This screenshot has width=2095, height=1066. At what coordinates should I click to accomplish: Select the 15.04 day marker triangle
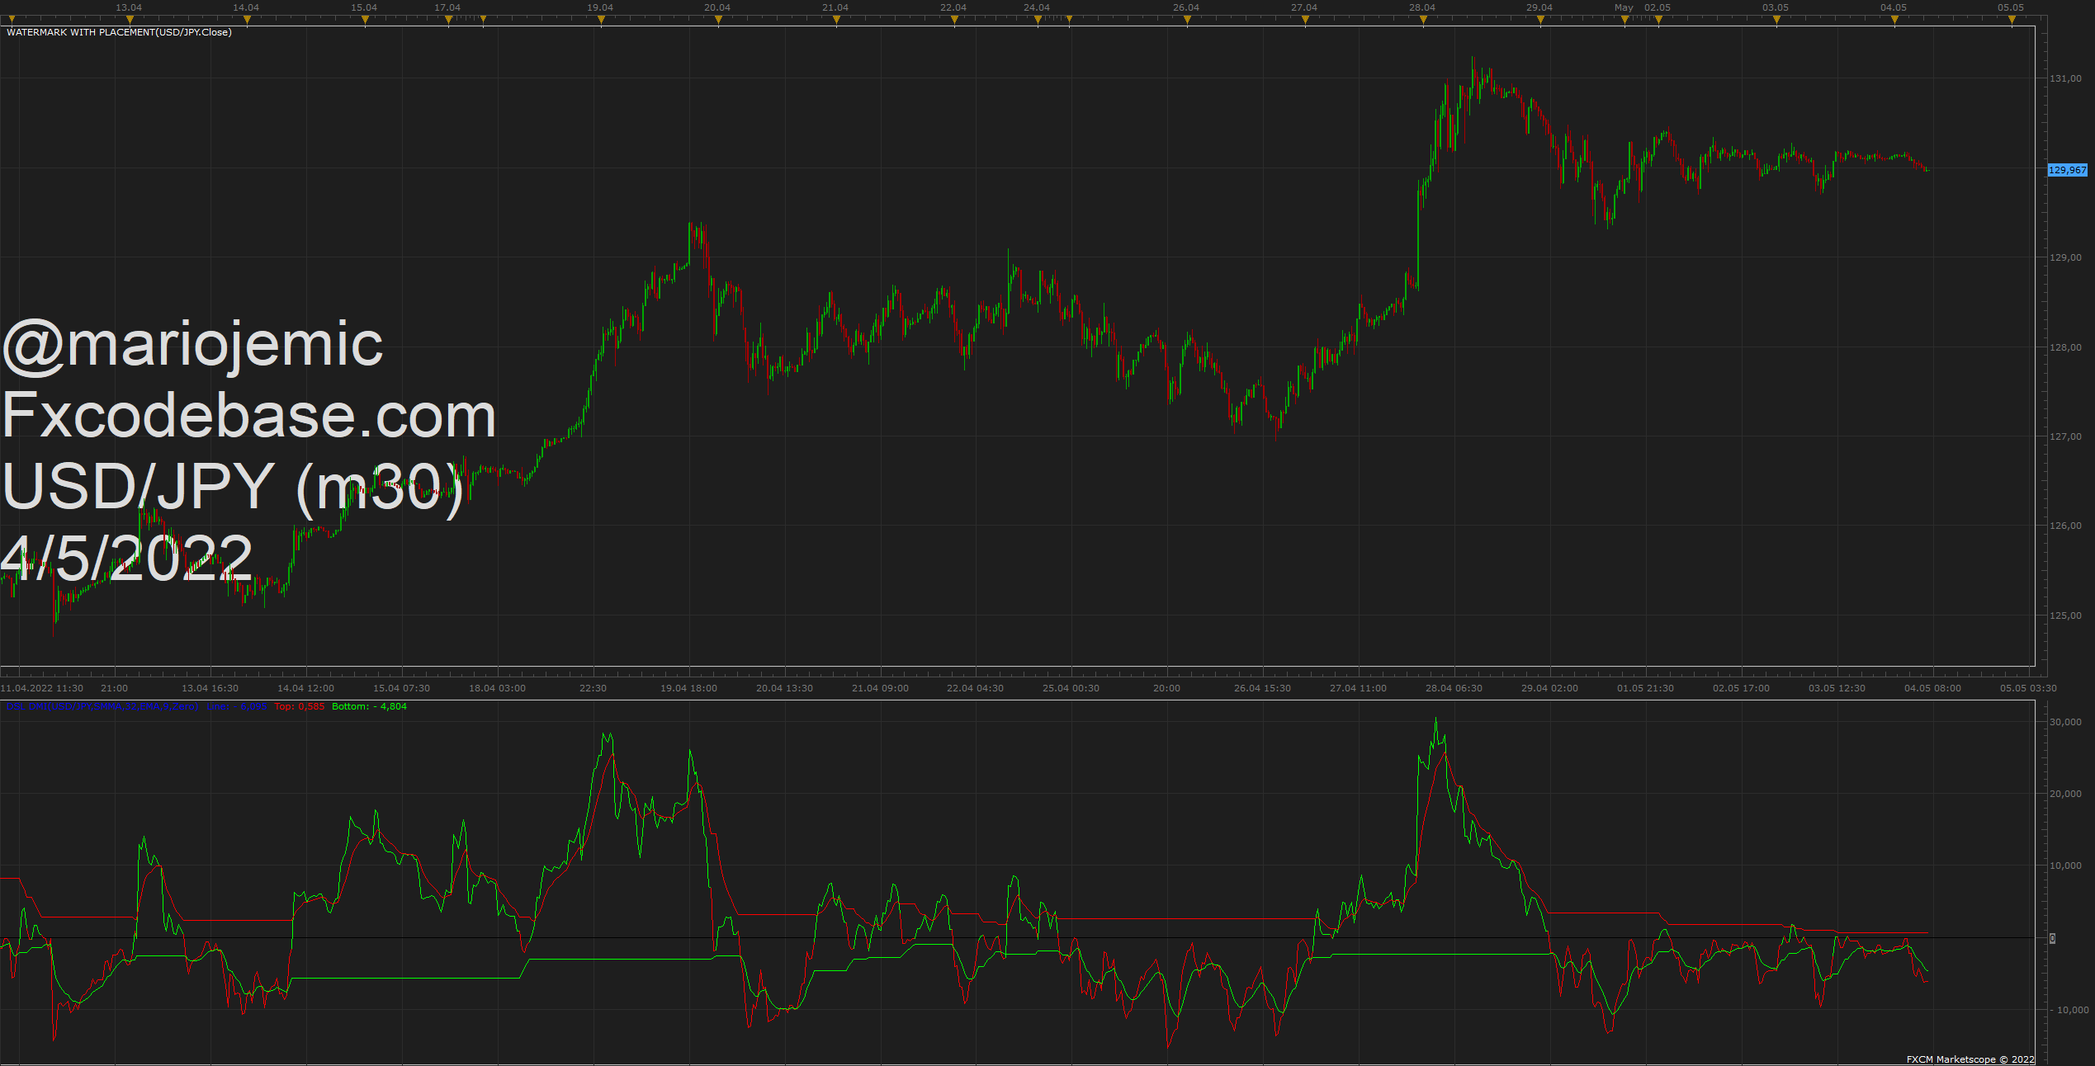pos(365,21)
